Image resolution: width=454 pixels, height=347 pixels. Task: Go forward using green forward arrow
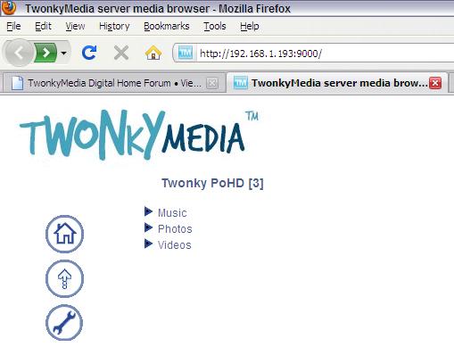[45, 53]
